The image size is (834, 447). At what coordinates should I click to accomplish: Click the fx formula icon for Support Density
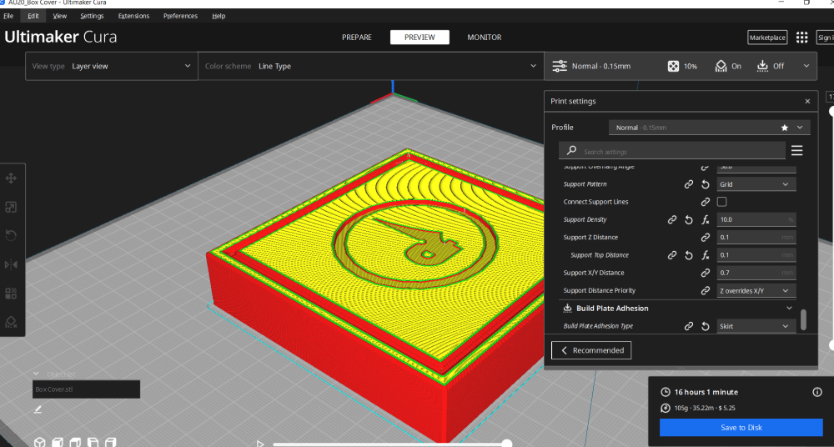coord(706,219)
